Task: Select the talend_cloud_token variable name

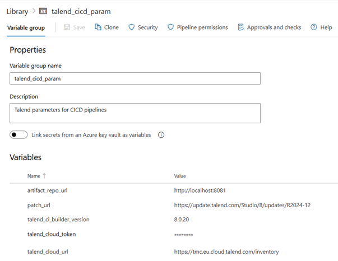Action: pos(51,234)
